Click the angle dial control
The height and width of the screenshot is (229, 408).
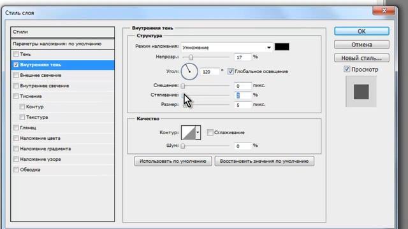click(x=189, y=71)
